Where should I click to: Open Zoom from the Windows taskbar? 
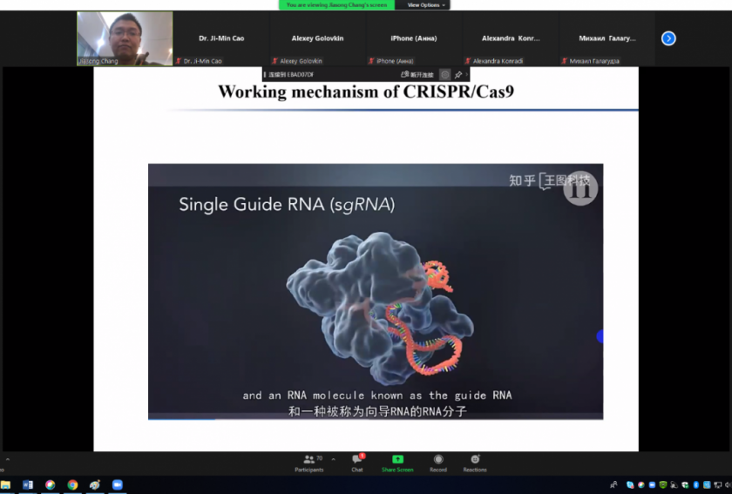(x=118, y=485)
